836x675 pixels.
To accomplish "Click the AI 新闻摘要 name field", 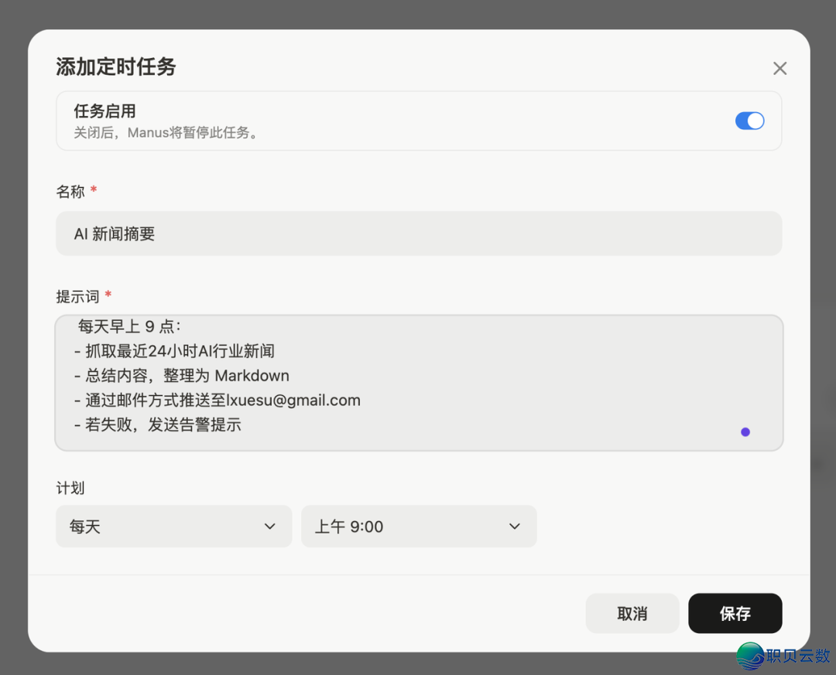I will [419, 234].
